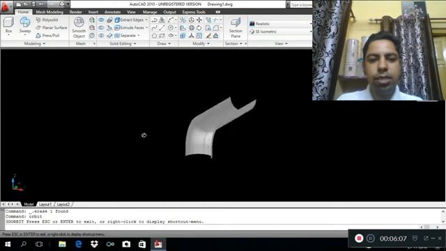This screenshot has width=446, height=251.
Task: Click the Rectangle tool in Draw panel
Action: pos(162,36)
